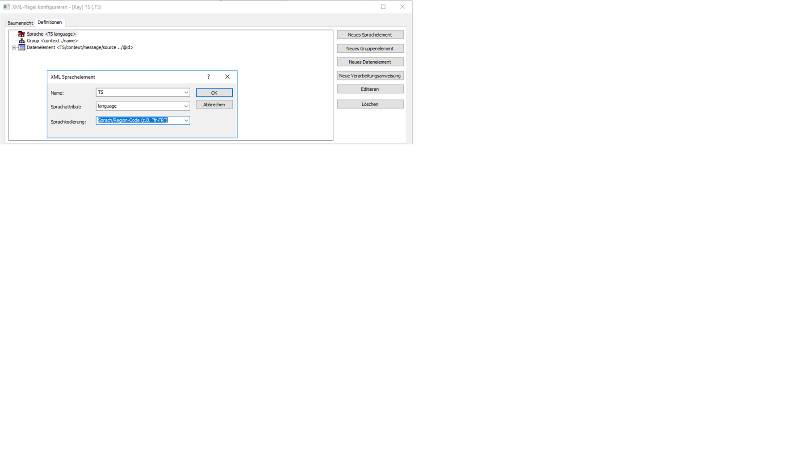Select tree row Sprache <TS language>
Image resolution: width=804 pixels, height=452 pixels.
51,34
